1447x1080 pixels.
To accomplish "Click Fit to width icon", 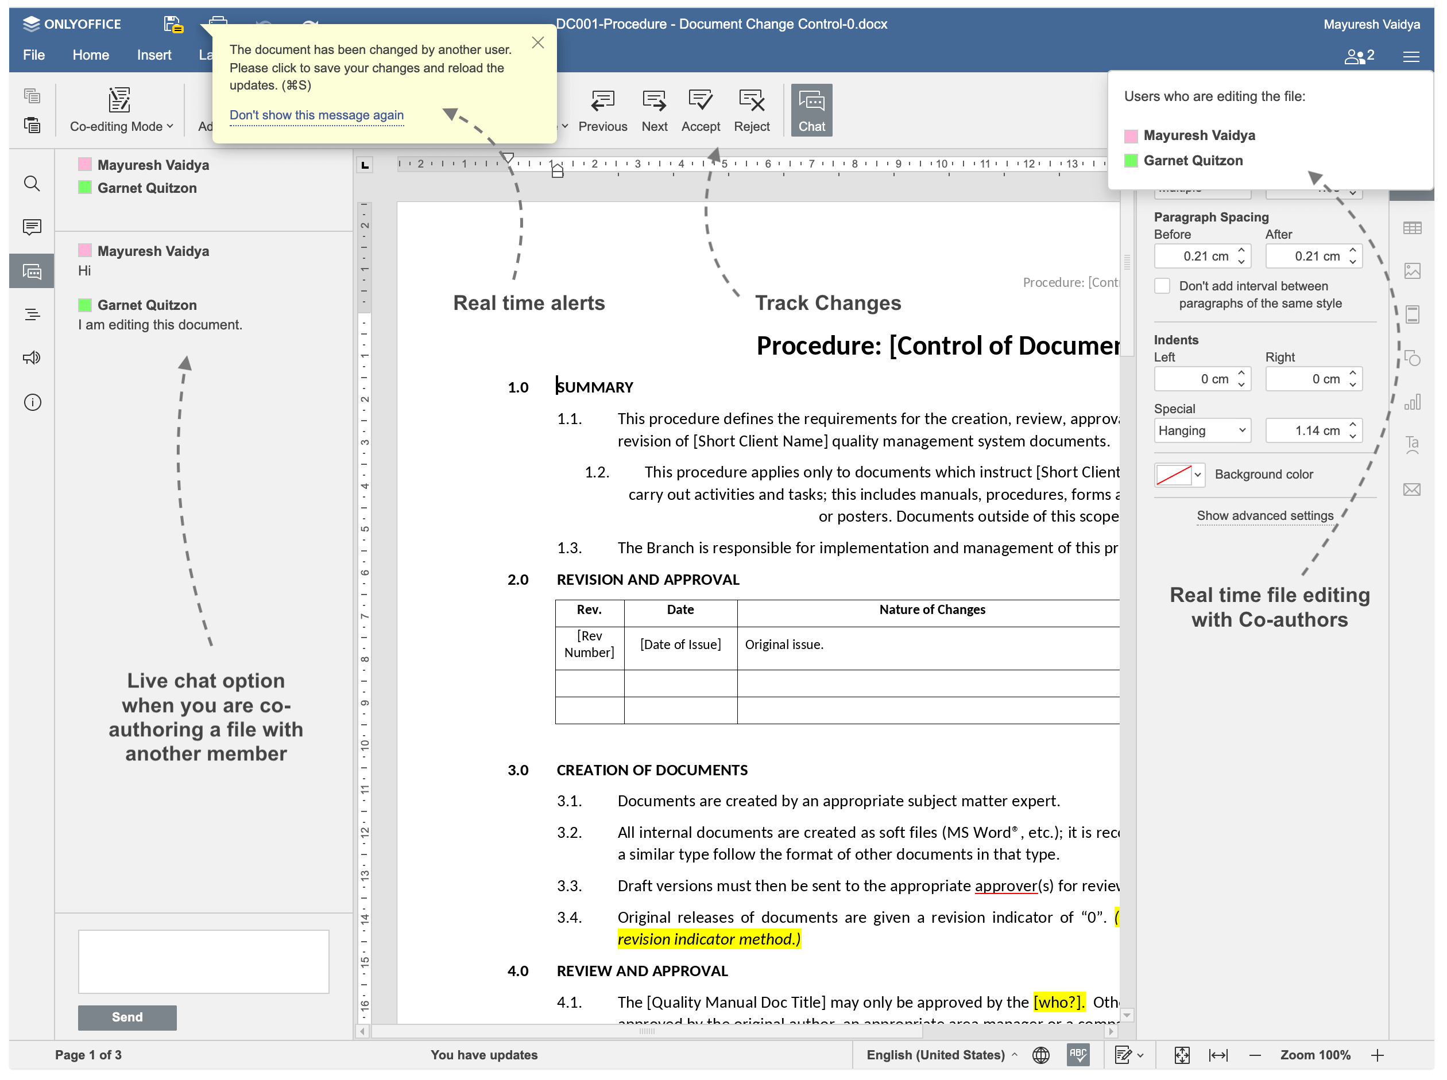I will click(x=1218, y=1055).
